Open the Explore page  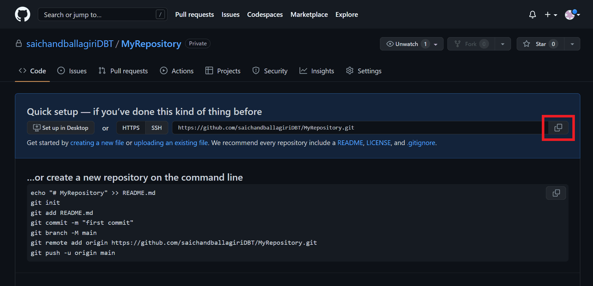point(347,15)
